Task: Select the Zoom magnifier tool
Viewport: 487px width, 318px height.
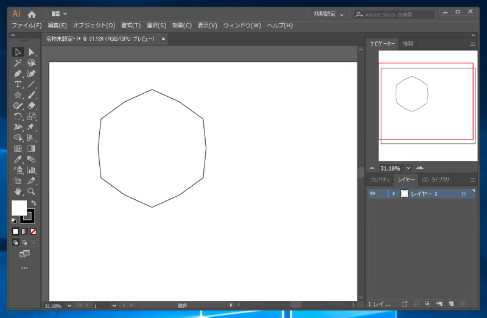Action: (x=31, y=191)
